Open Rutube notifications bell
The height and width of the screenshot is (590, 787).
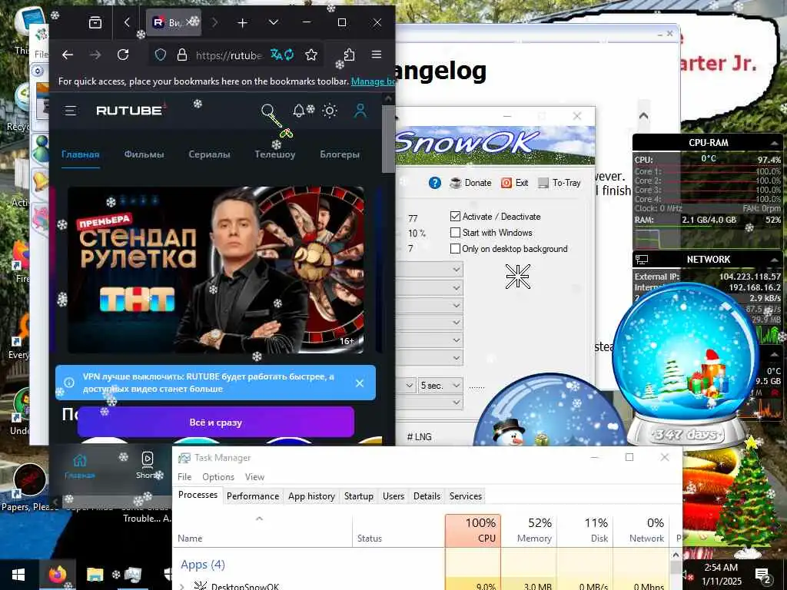click(299, 111)
